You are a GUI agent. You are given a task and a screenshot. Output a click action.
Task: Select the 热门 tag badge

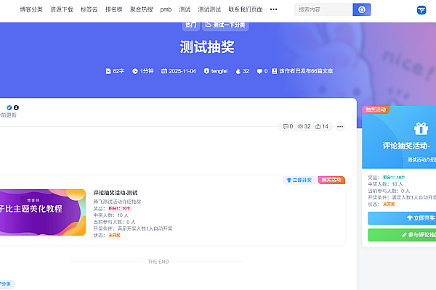tap(190, 25)
